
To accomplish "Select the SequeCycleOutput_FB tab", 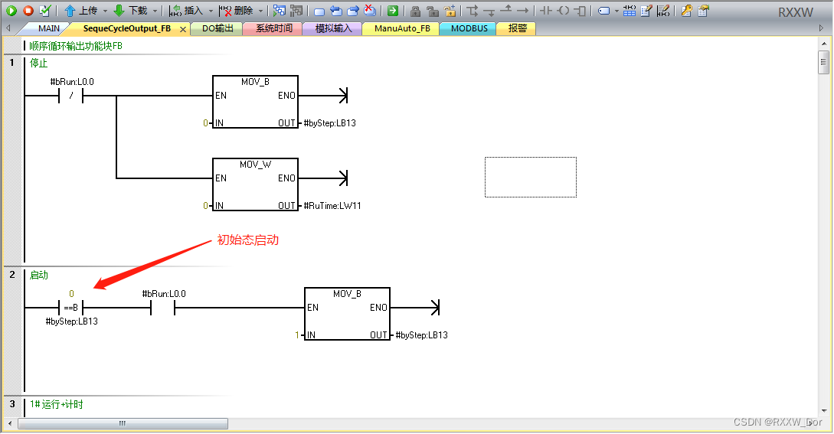I will click(x=126, y=28).
